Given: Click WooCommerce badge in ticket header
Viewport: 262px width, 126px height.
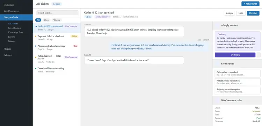Looking at the screenshot, I should click(x=102, y=17).
